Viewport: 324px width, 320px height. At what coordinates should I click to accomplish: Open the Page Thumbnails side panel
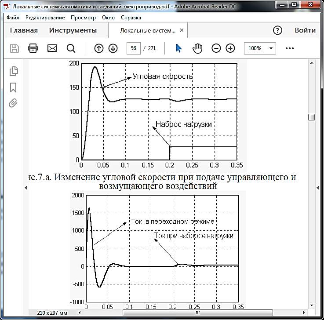point(14,71)
